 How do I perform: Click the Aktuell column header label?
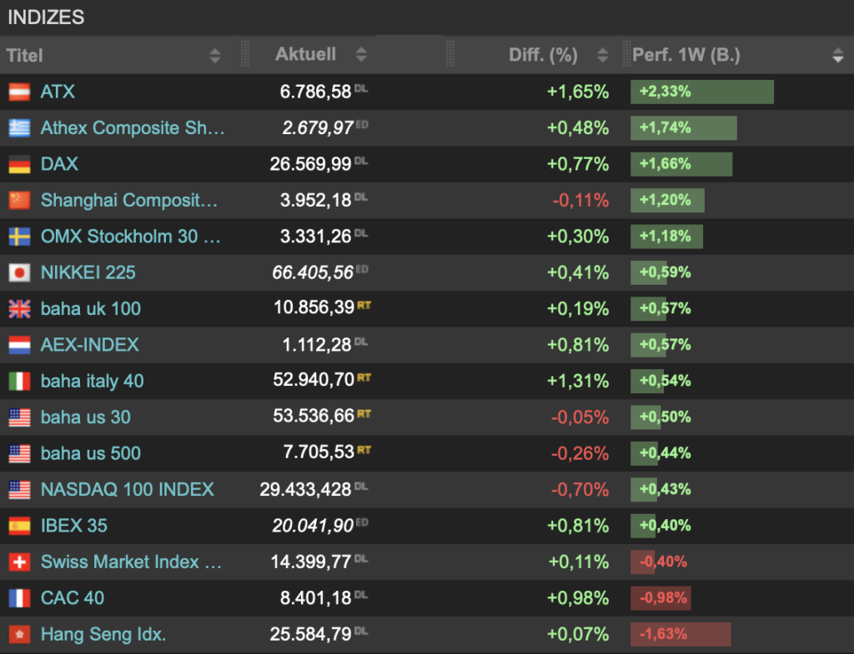[305, 54]
